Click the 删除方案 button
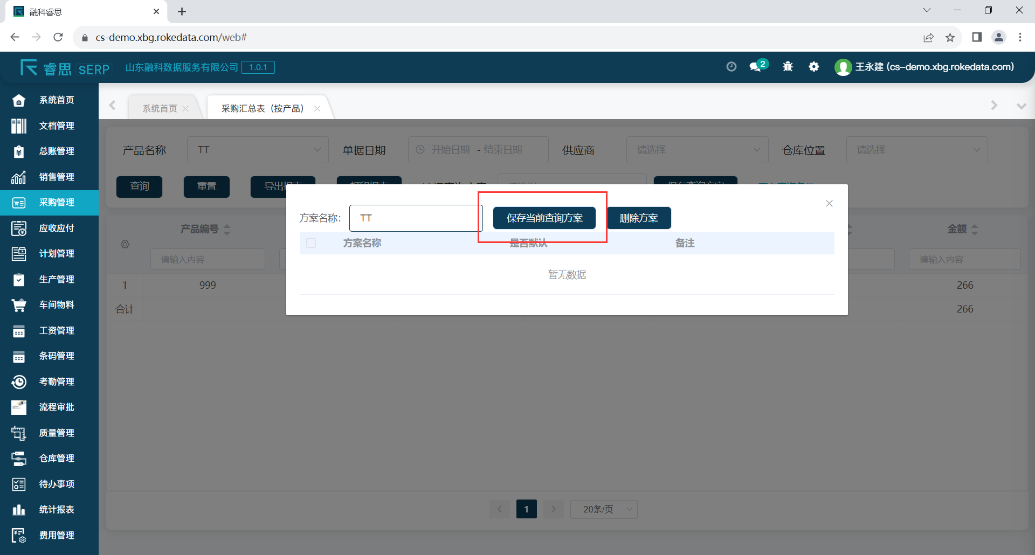This screenshot has width=1035, height=555. click(x=639, y=218)
